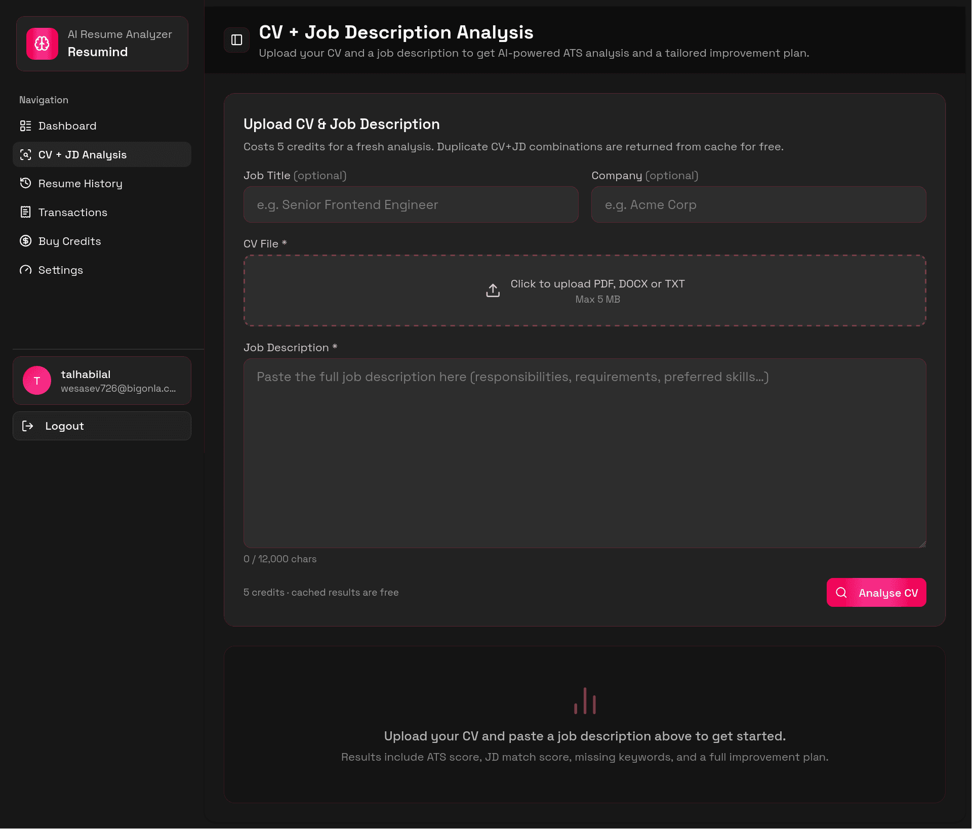This screenshot has width=972, height=829.
Task: Click into the Job Description textarea
Action: tap(585, 453)
